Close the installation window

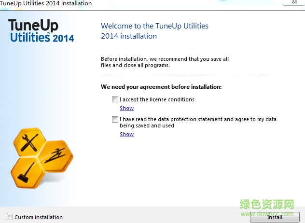click(x=294, y=2)
